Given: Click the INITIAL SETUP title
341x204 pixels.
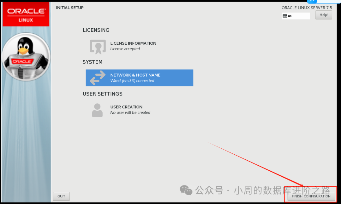Looking at the screenshot, I should 70,8.
